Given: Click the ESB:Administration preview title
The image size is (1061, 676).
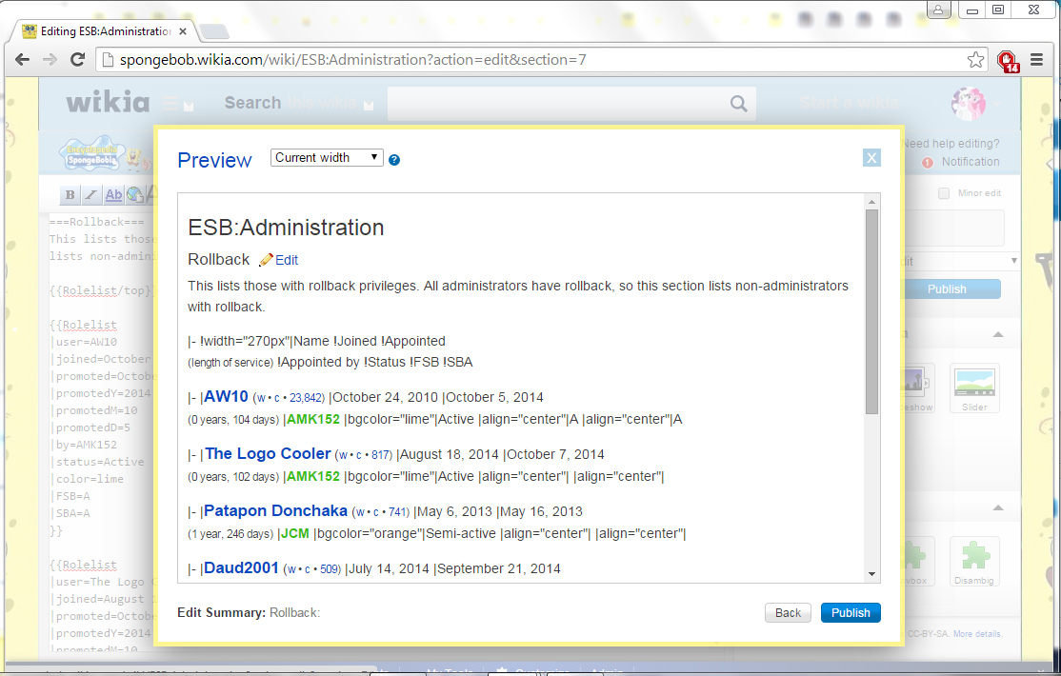Looking at the screenshot, I should pos(286,228).
